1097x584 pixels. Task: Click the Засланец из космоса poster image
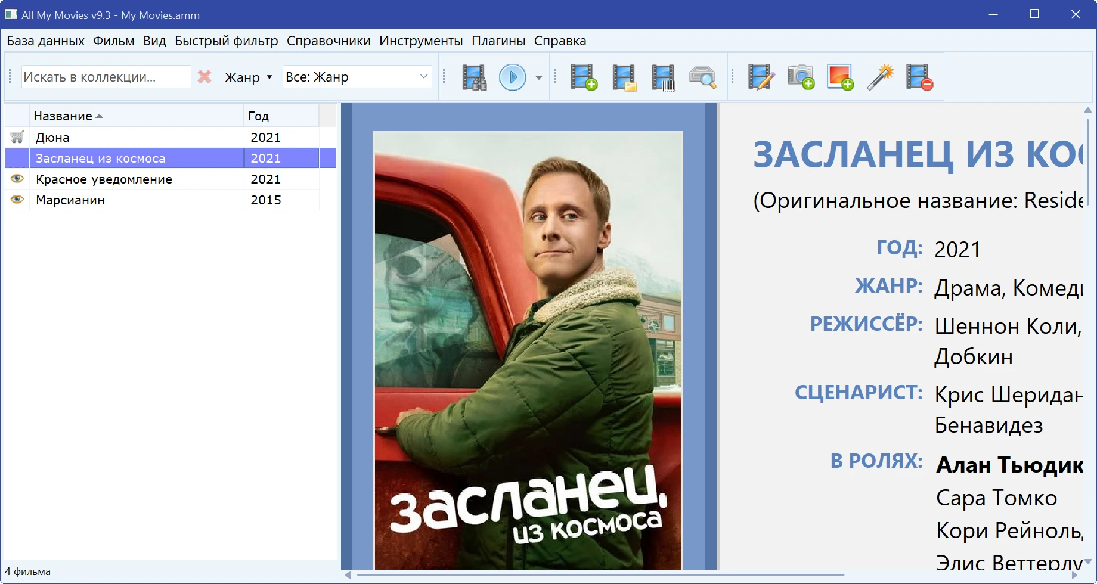click(528, 350)
